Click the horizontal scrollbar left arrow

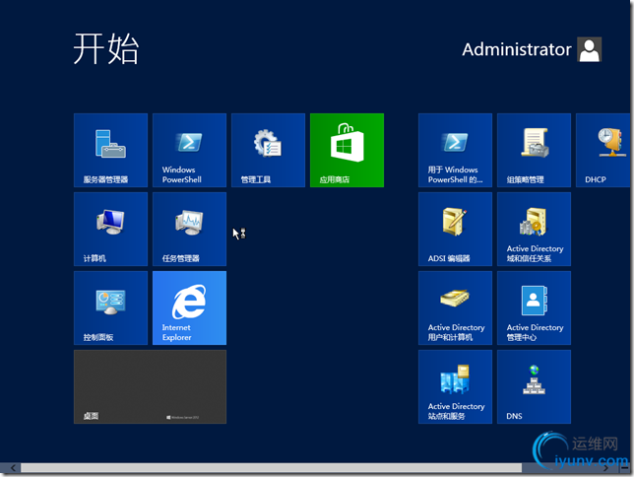13,468
